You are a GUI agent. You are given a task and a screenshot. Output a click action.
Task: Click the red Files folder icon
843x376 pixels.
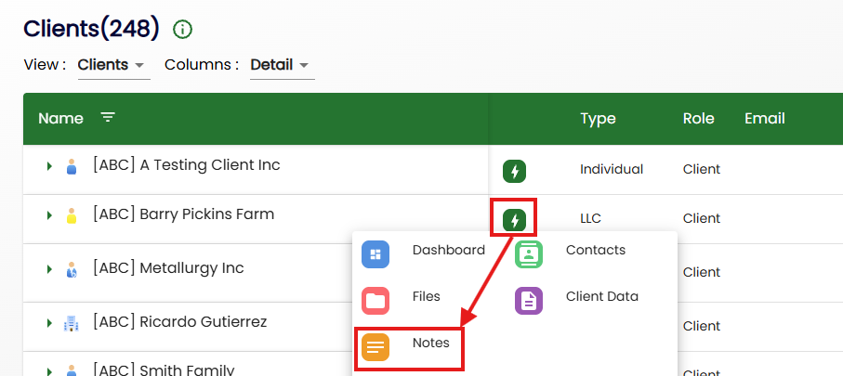click(x=375, y=300)
